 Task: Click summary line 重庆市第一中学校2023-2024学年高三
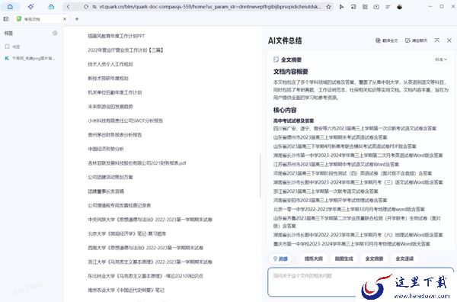click(x=351, y=244)
